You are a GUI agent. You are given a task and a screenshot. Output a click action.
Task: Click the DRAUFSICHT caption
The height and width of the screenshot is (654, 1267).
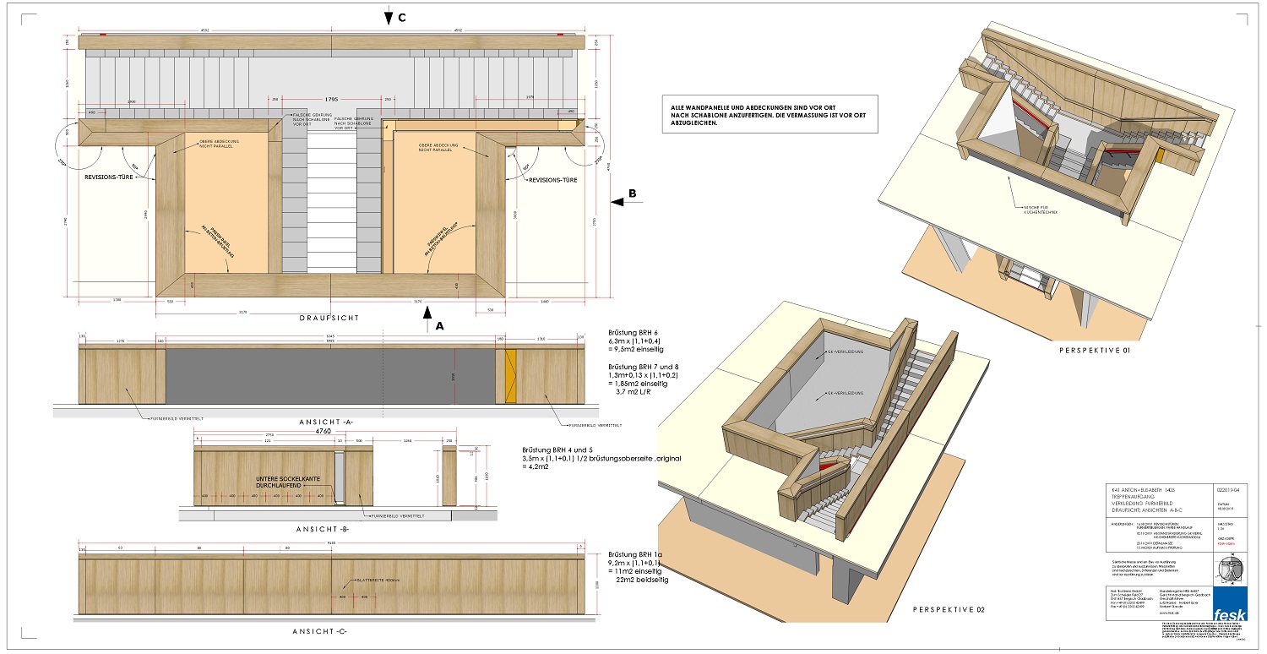click(x=329, y=318)
